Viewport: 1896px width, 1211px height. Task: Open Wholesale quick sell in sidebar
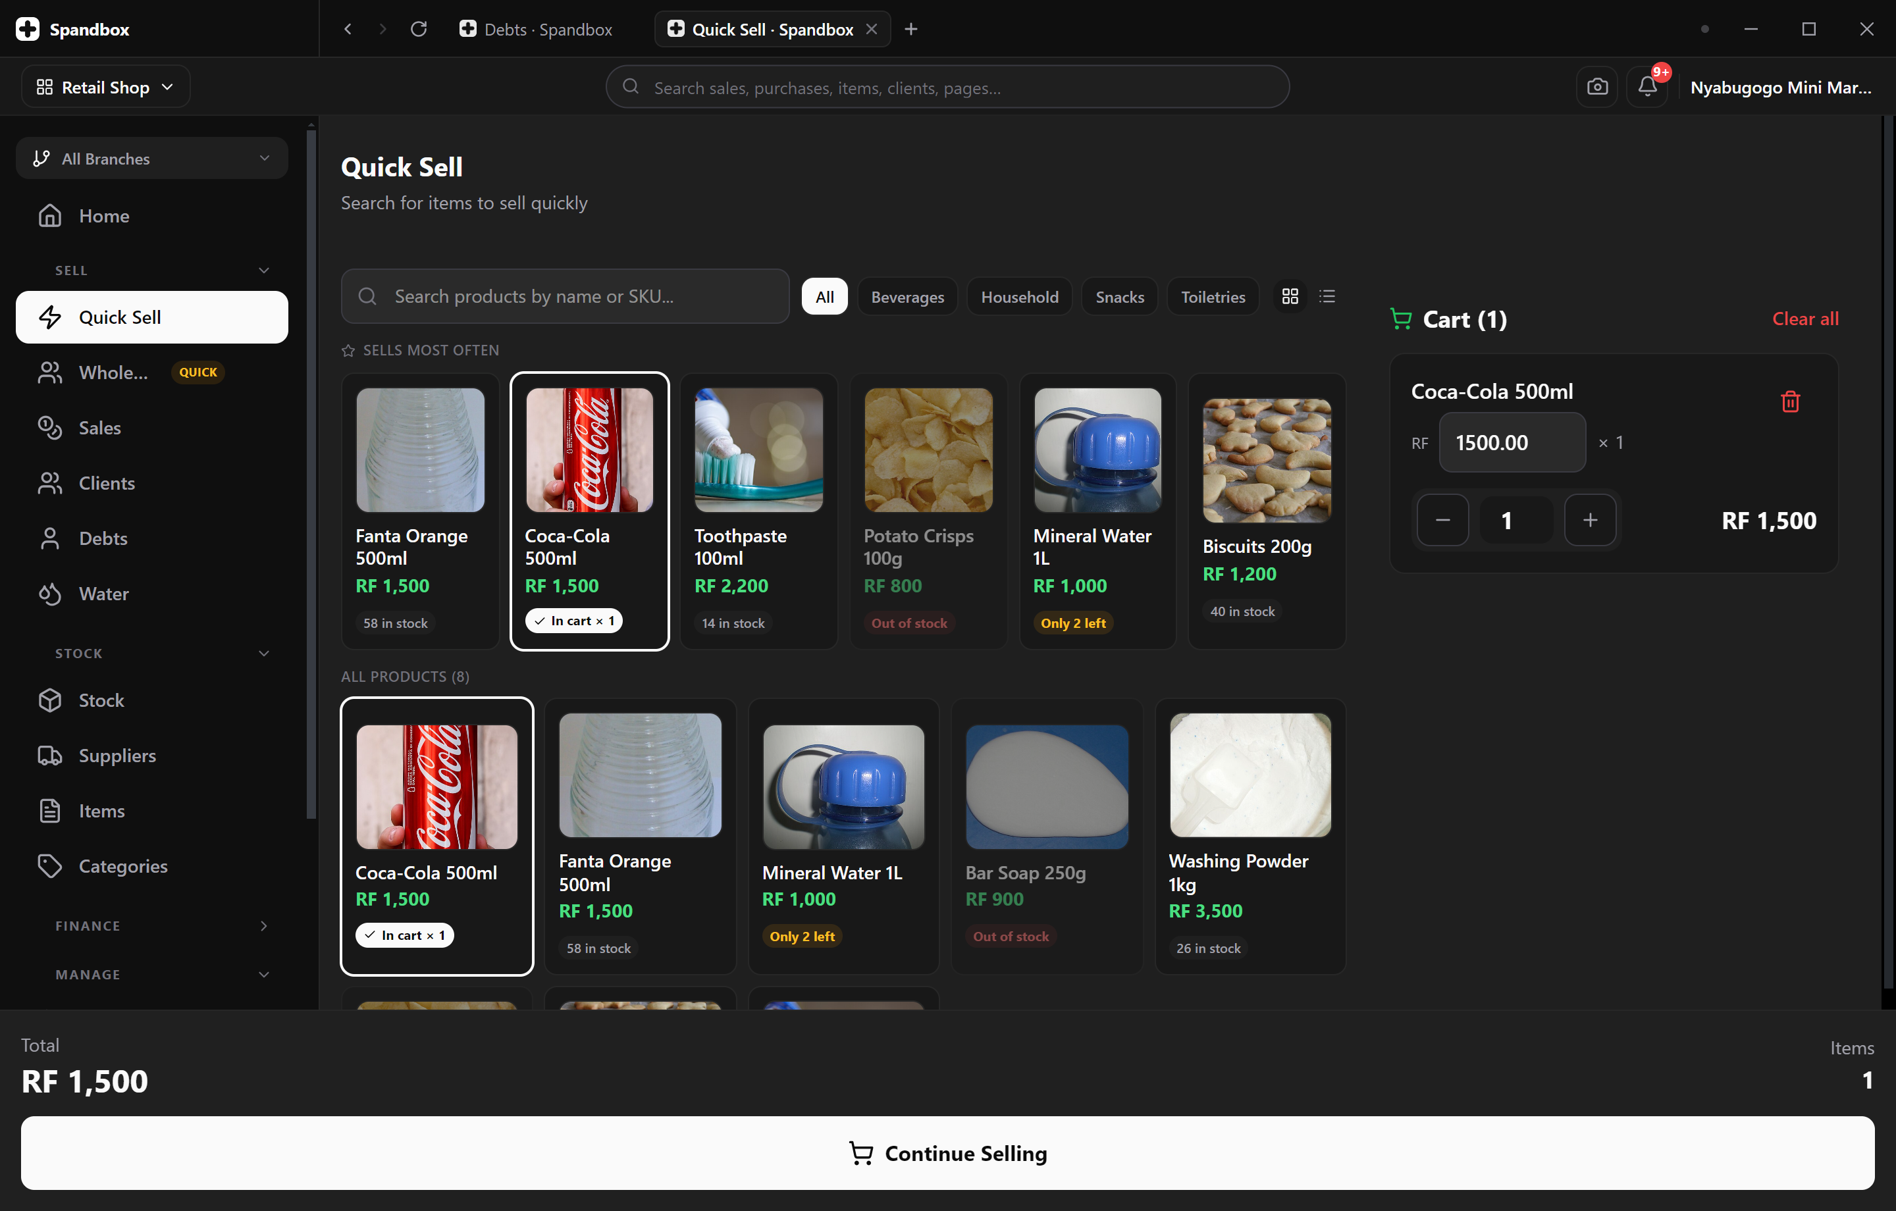152,373
